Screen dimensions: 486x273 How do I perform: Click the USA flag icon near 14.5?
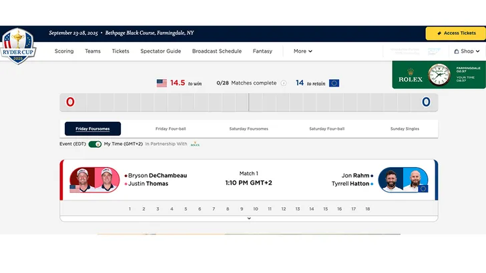point(162,83)
